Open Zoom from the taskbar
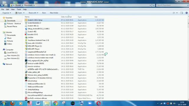189x106 pixels. click(90, 103)
